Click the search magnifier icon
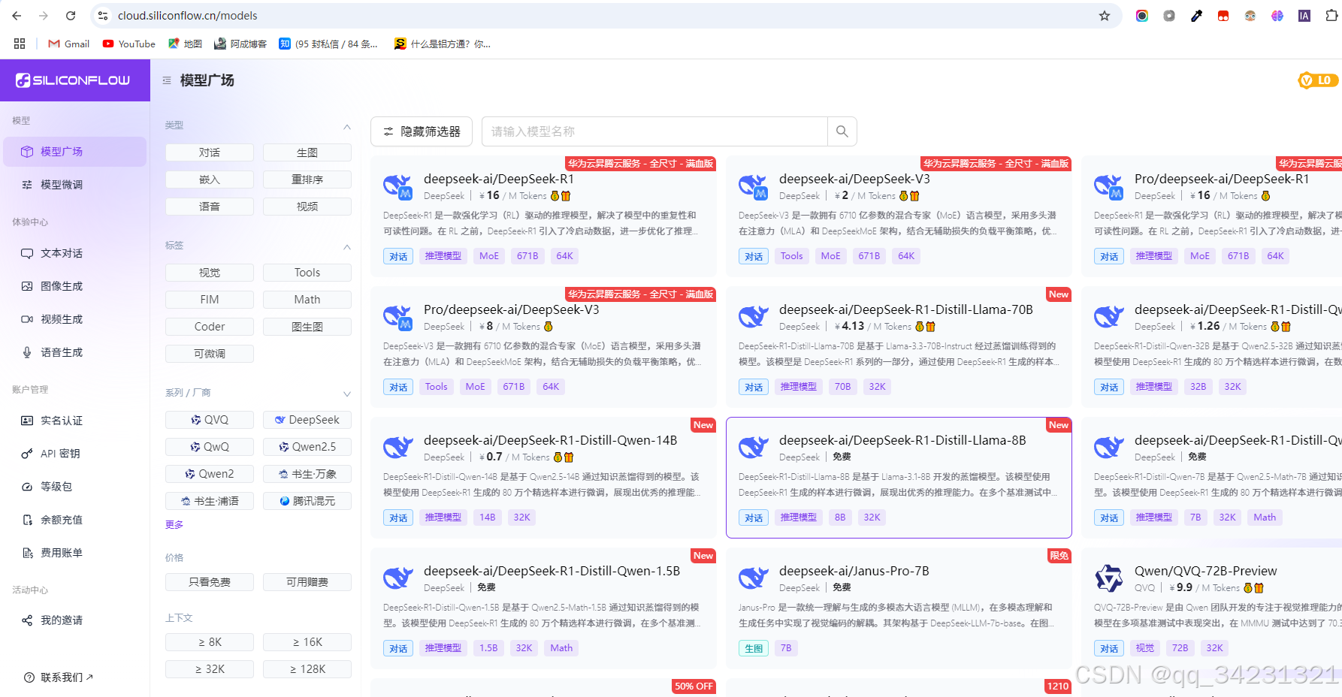Image resolution: width=1342 pixels, height=697 pixels. 842,131
